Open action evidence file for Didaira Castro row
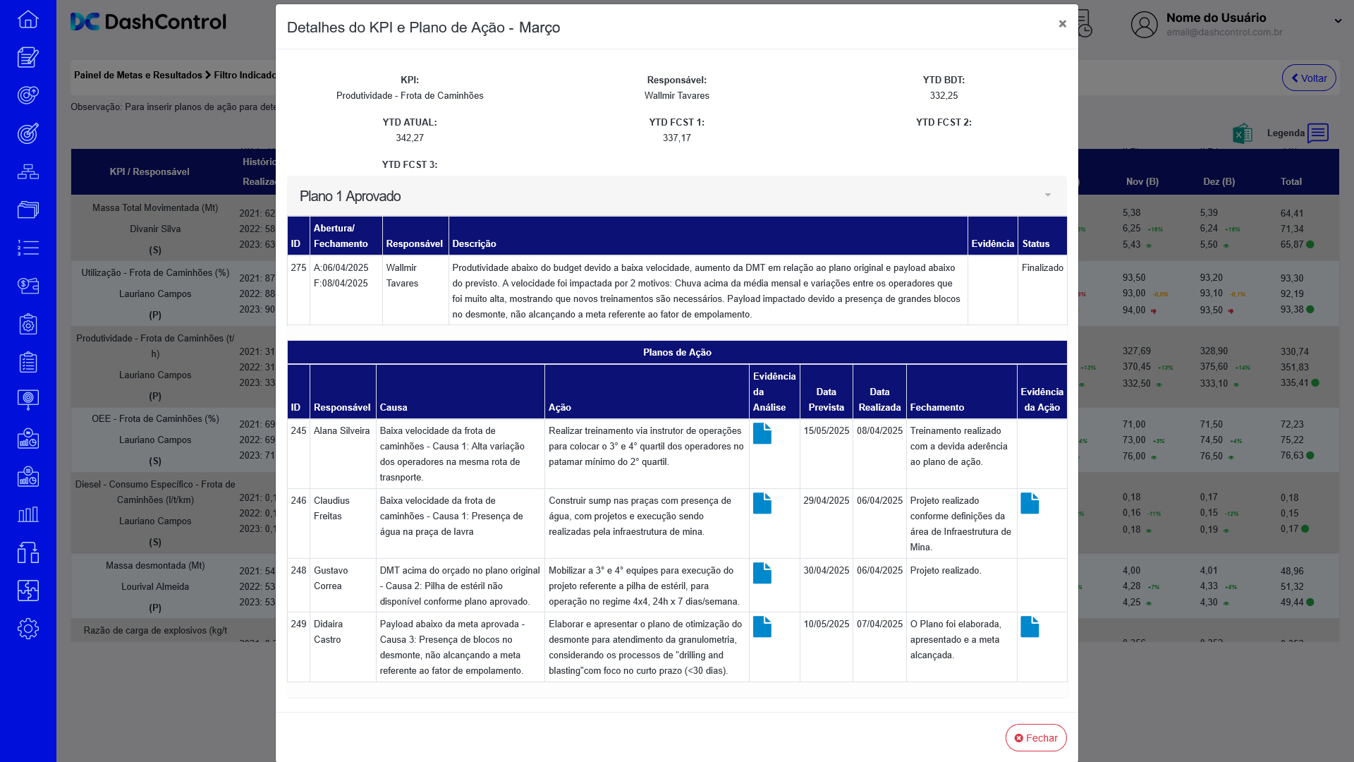The width and height of the screenshot is (1354, 762). (1030, 627)
